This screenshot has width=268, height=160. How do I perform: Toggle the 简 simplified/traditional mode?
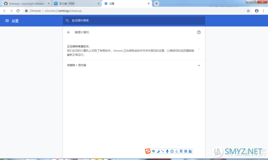click(186, 151)
